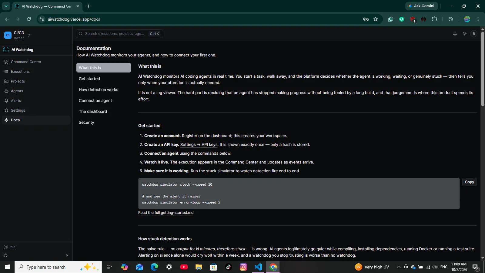This screenshot has height=273, width=485.
Task: Click the page vertical scrollbar thumb
Action: click(483, 69)
